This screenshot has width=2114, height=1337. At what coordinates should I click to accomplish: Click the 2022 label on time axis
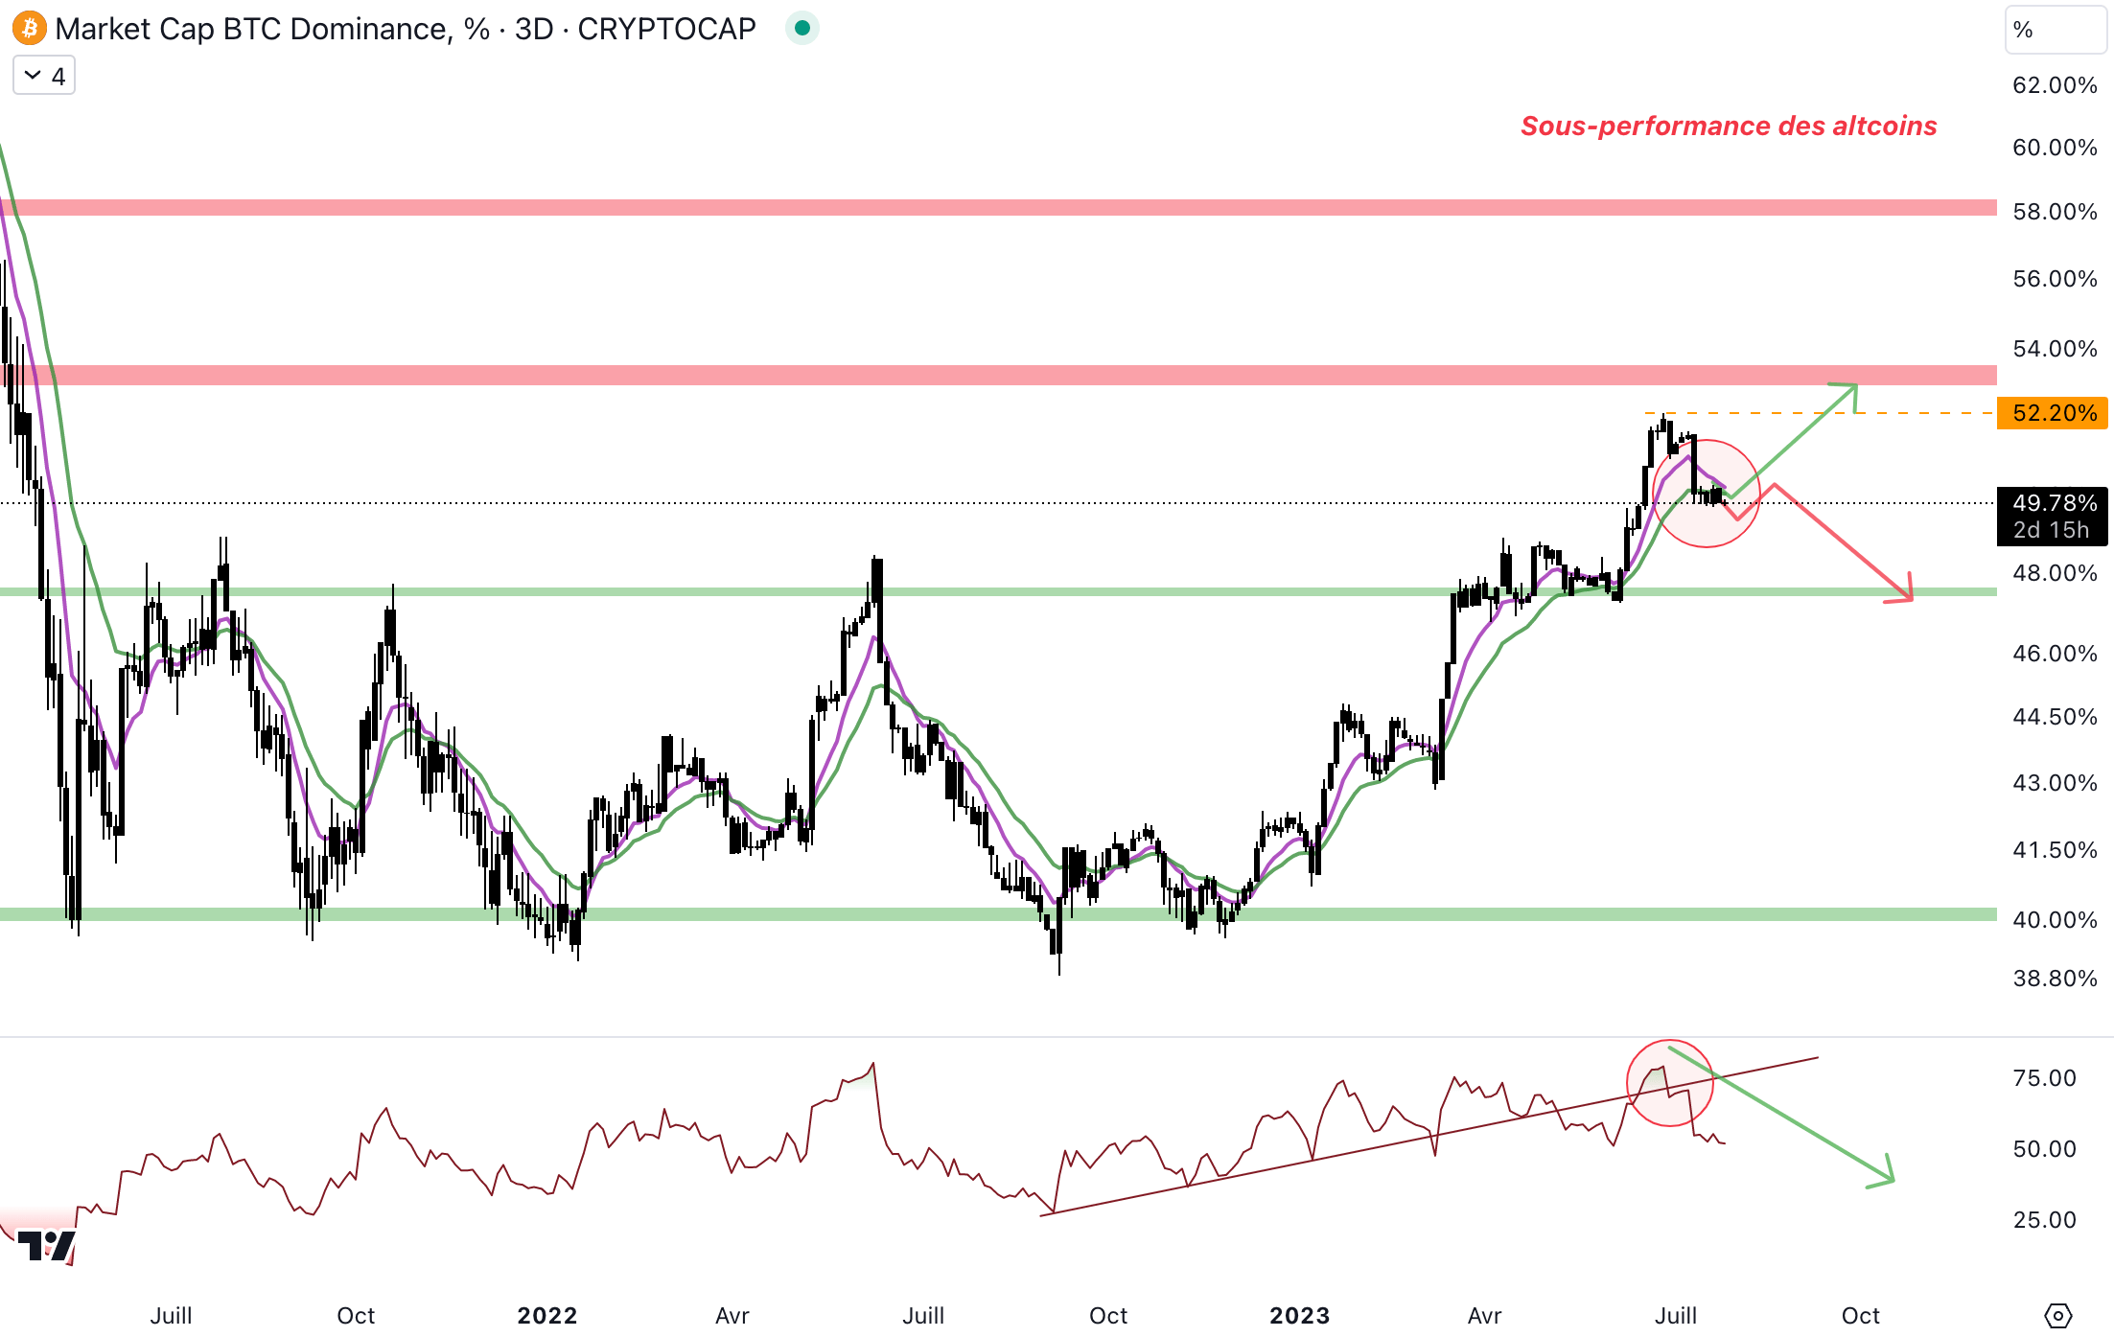pyautogui.click(x=546, y=1315)
